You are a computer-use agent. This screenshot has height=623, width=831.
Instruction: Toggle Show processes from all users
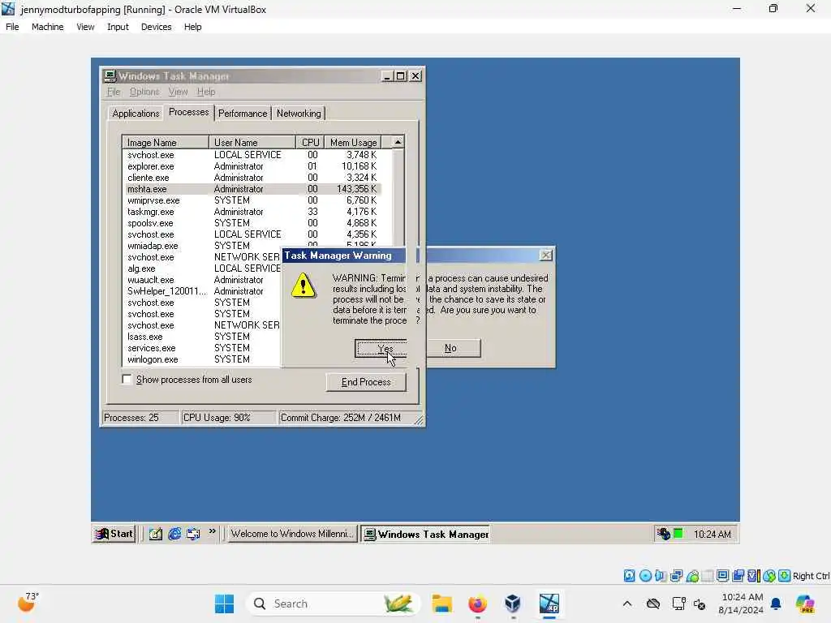[127, 380]
